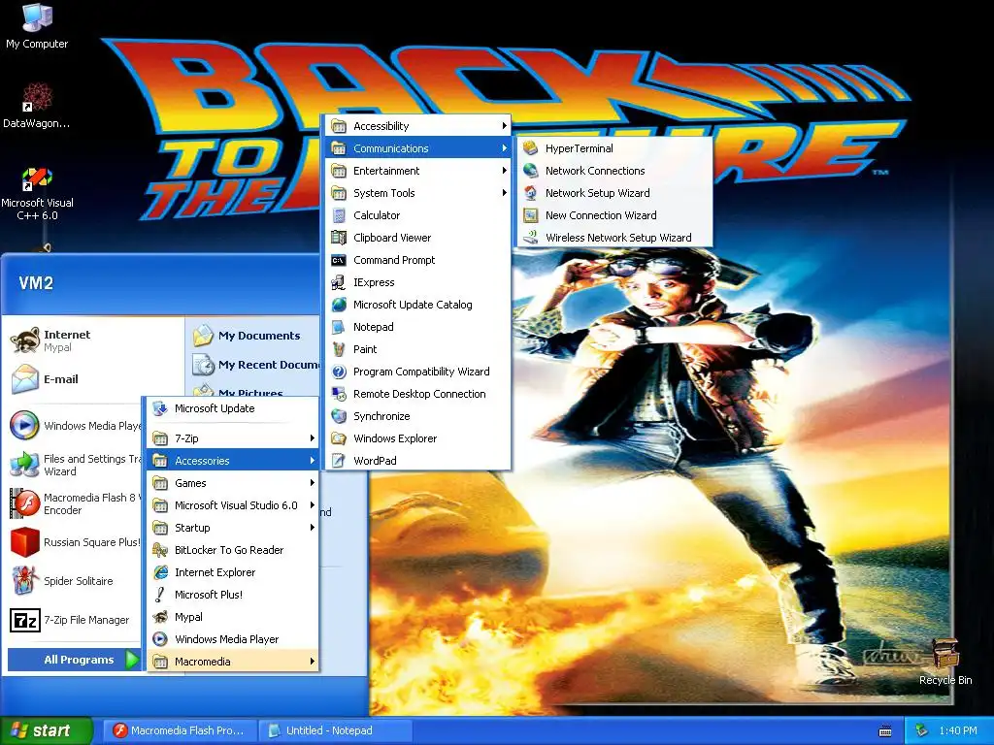Click the Microsoft Plus! icon
This screenshot has height=745, width=994.
pyautogui.click(x=160, y=595)
